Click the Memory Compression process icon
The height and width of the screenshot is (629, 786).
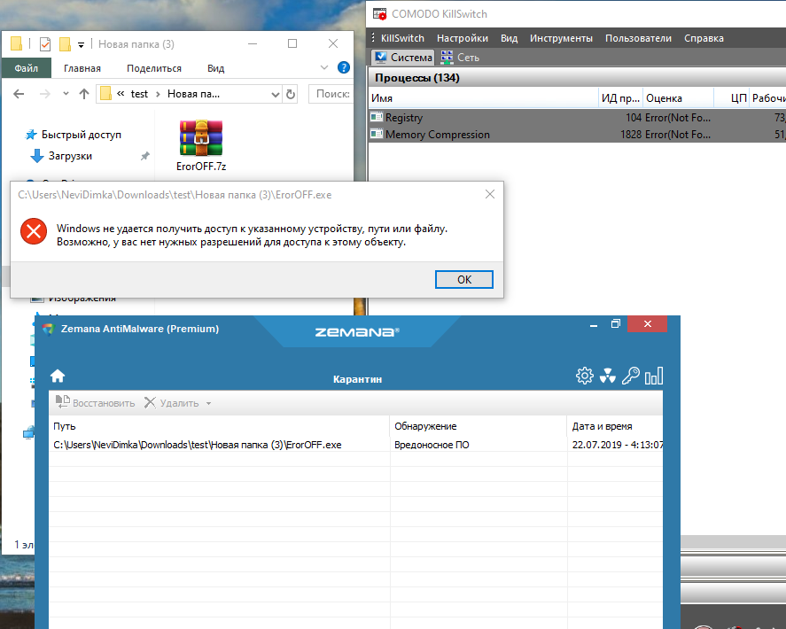pyautogui.click(x=377, y=134)
